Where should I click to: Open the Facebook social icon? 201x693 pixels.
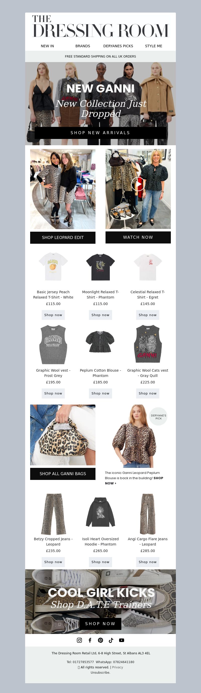pyautogui.click(x=90, y=640)
